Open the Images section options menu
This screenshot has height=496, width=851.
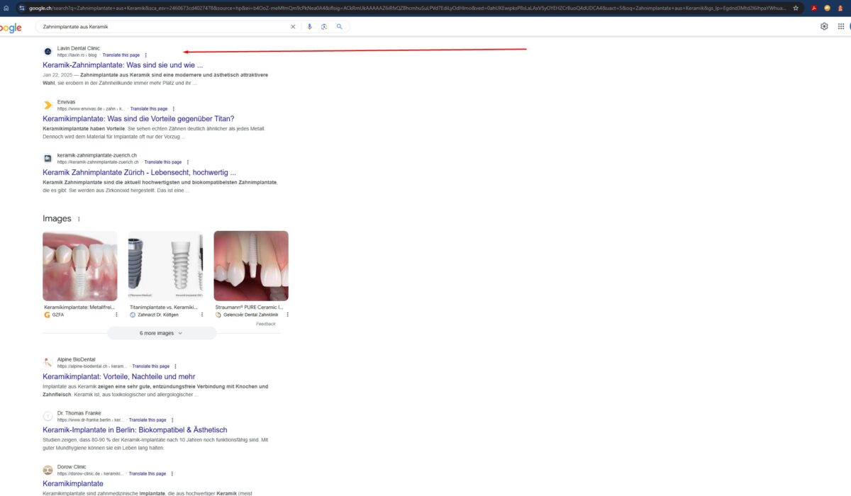[79, 220]
